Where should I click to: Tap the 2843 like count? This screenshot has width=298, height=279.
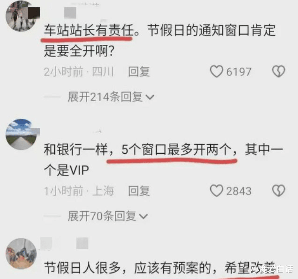[239, 191]
